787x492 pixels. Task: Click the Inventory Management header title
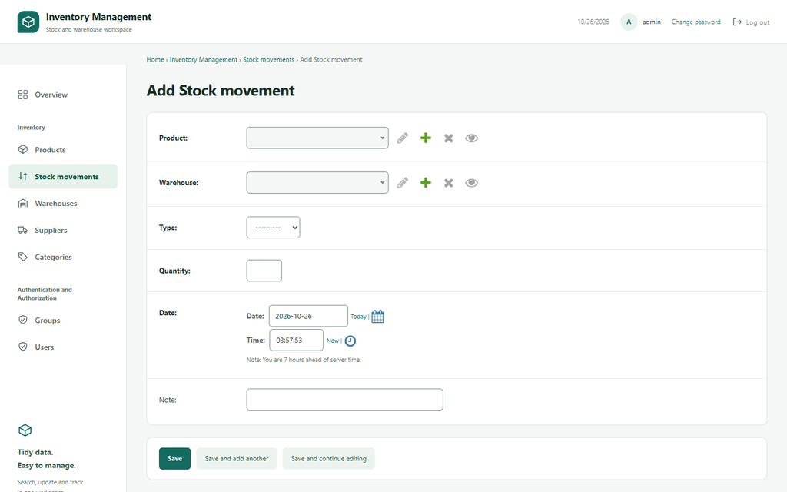coord(98,17)
